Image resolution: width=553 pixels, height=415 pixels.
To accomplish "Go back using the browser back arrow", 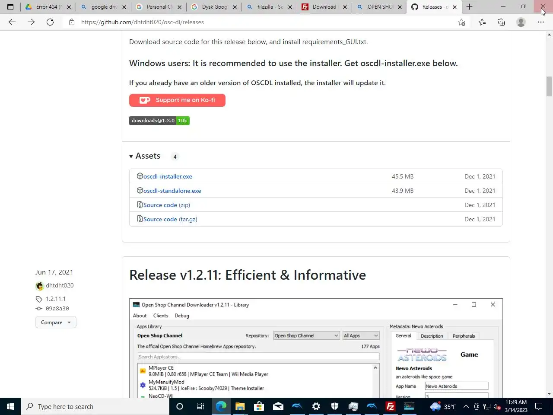I will (12, 22).
